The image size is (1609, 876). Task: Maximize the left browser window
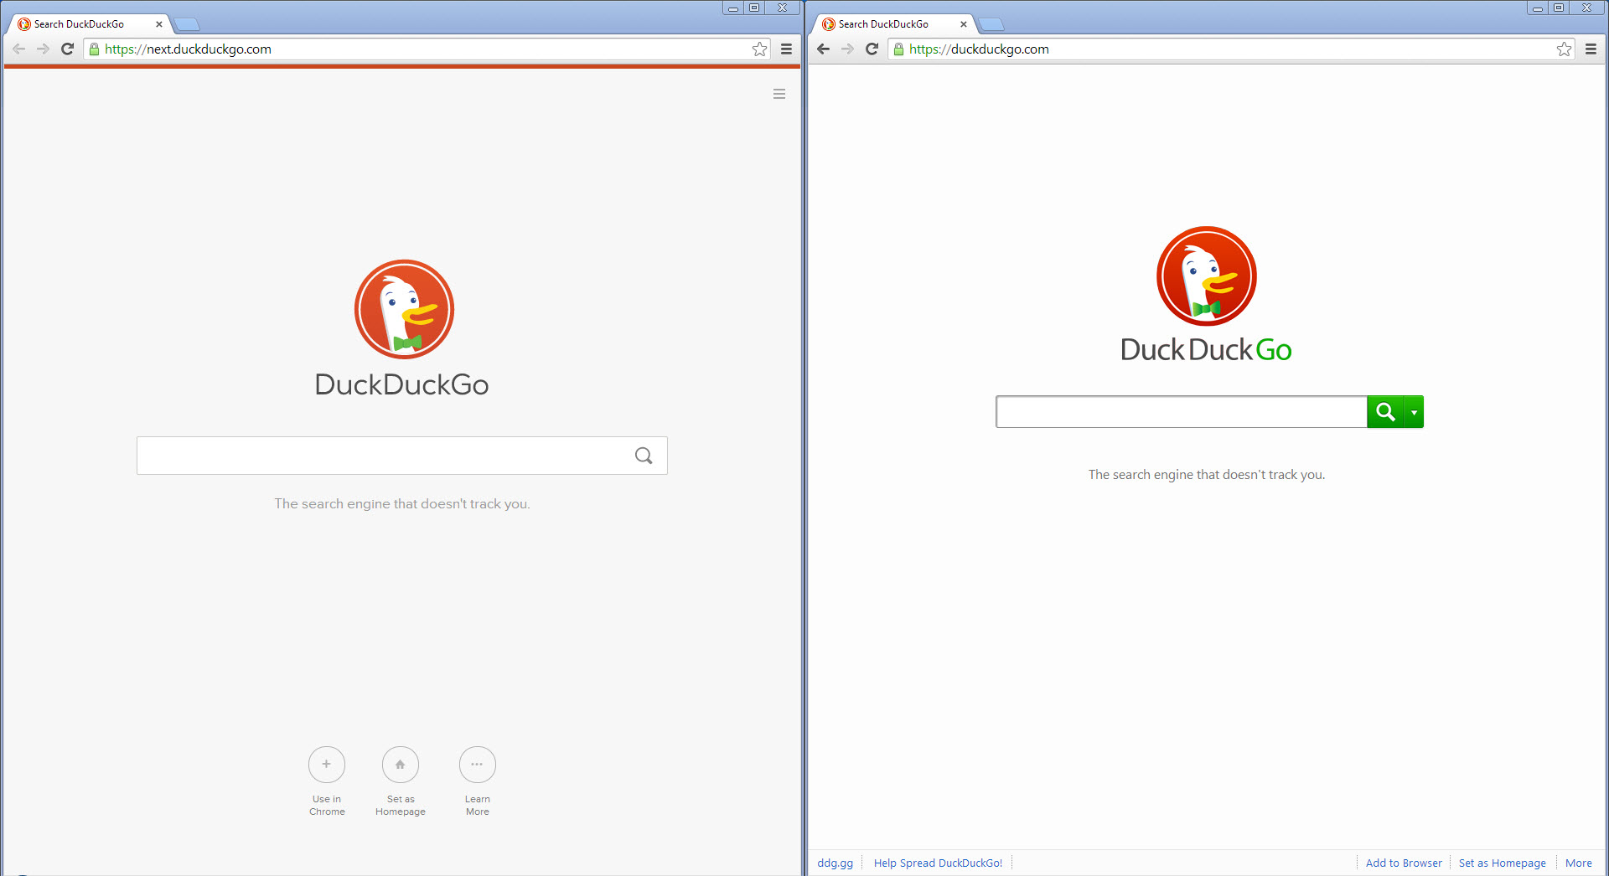click(754, 8)
